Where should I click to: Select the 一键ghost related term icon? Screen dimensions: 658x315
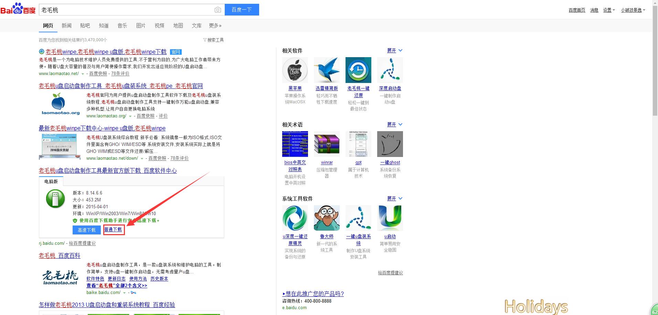390,144
